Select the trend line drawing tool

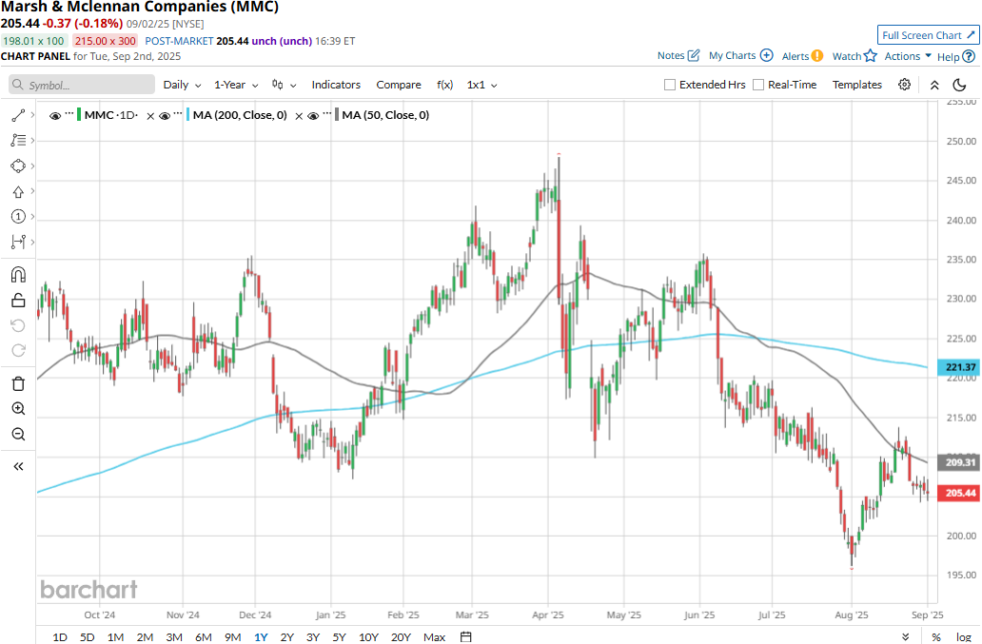[18, 115]
